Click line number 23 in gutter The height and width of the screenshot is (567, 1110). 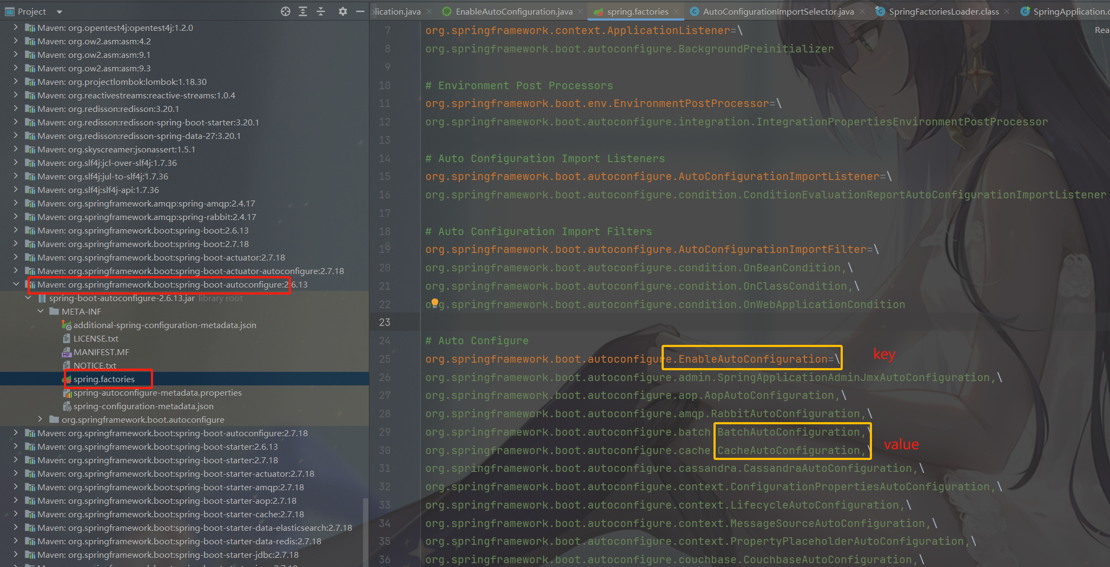click(385, 322)
